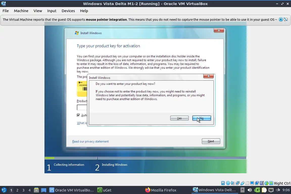Switch to workspace 1

tap(11, 190)
